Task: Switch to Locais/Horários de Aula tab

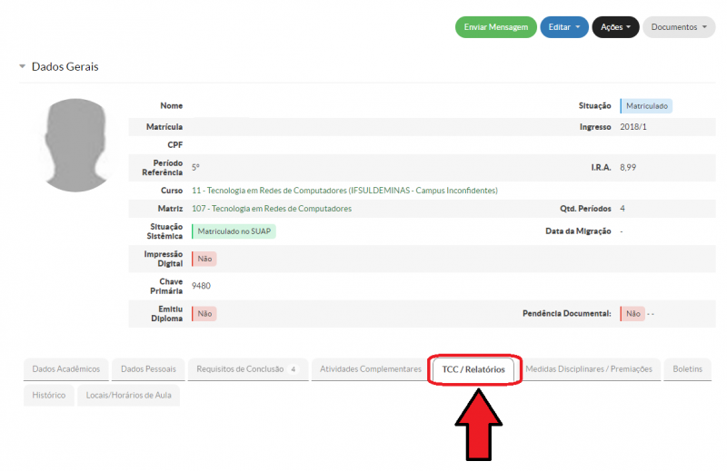Action: [x=128, y=395]
